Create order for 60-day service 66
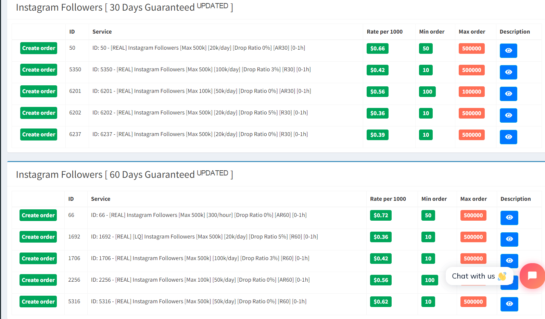This screenshot has height=319, width=545. [x=38, y=216]
